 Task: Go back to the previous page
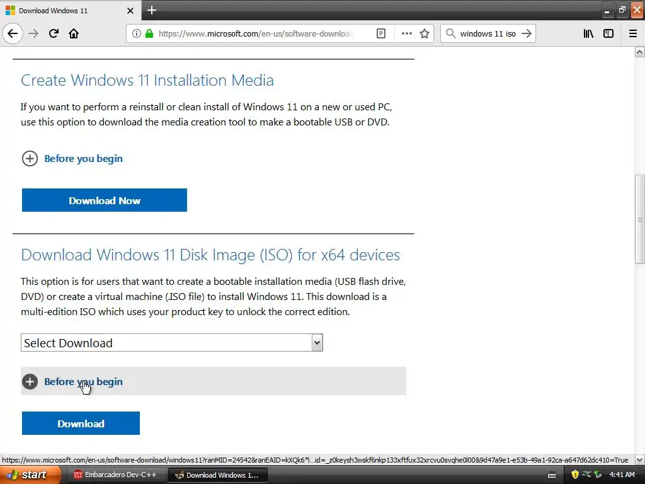(13, 33)
